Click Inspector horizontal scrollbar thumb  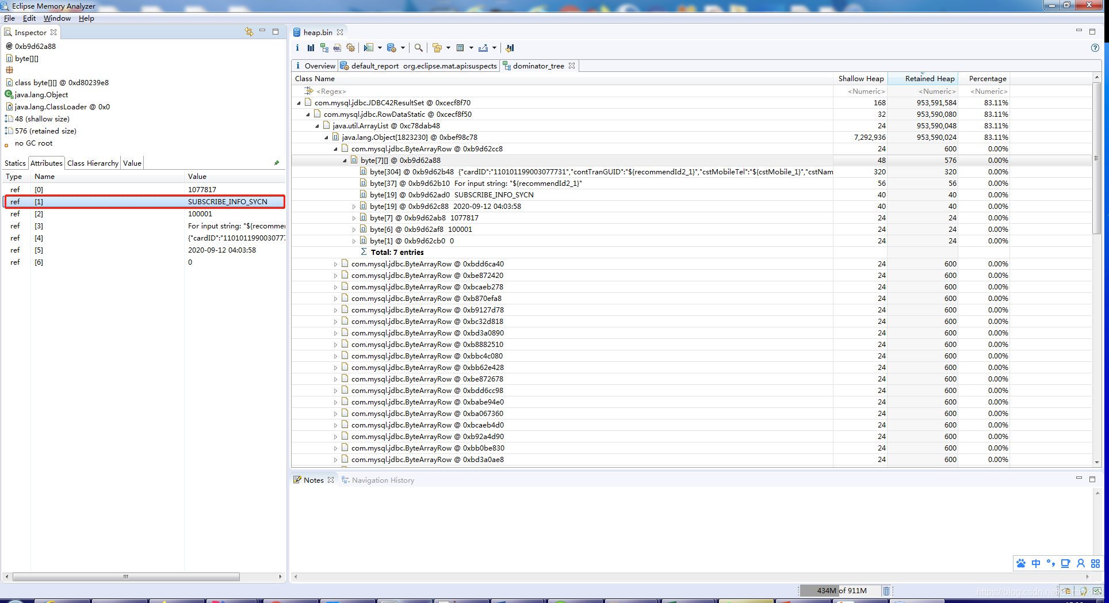tap(126, 577)
